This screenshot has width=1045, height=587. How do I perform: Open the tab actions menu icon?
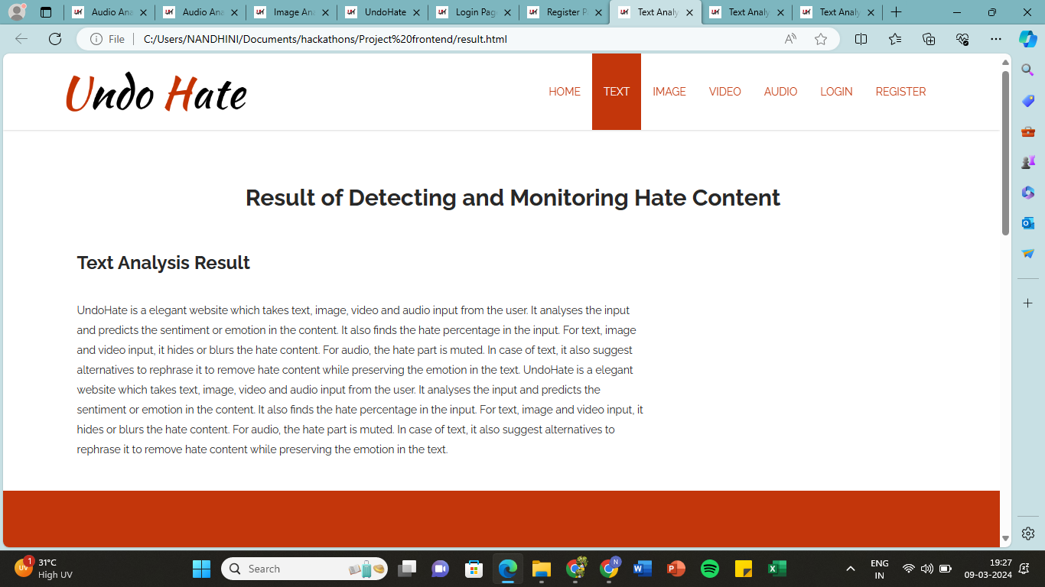(46, 12)
